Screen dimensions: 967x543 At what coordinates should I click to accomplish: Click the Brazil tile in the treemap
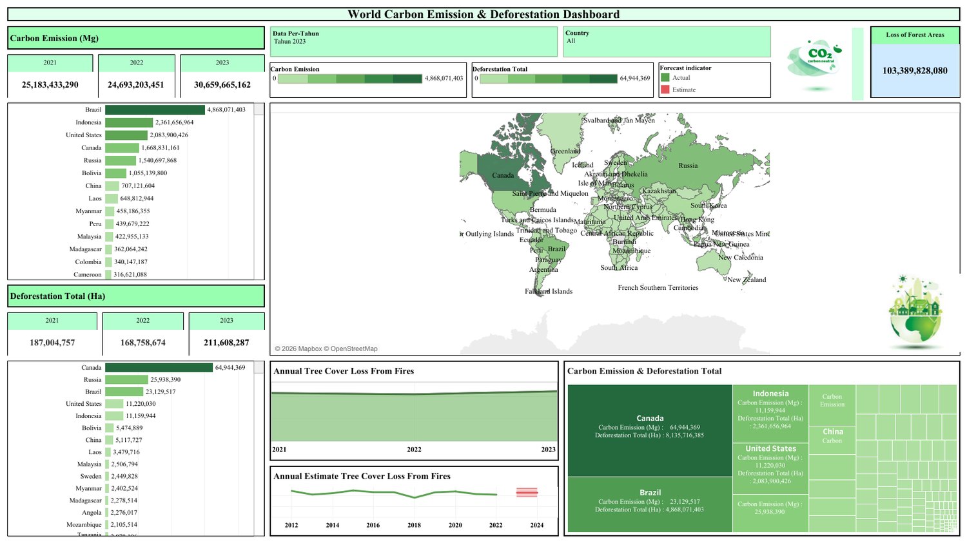coord(650,504)
